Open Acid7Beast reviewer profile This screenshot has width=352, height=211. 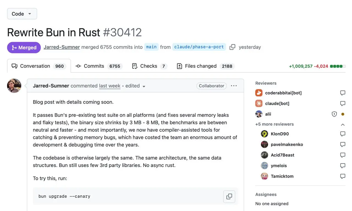pos(282,155)
